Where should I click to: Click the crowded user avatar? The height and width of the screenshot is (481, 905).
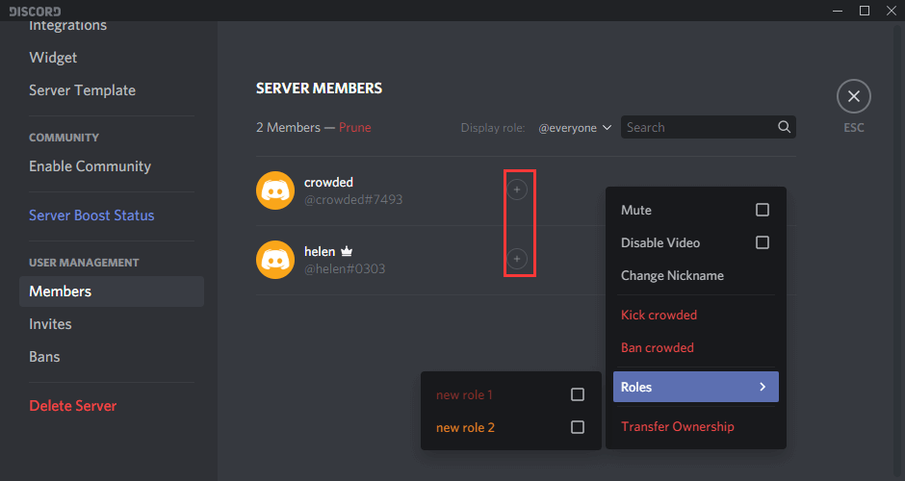click(x=275, y=190)
